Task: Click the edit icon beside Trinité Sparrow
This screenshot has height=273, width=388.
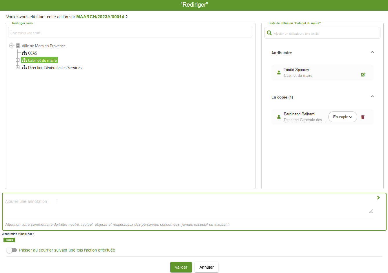Action: 363,75
